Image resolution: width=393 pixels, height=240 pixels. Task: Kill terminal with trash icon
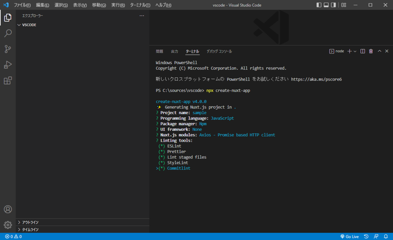371,51
